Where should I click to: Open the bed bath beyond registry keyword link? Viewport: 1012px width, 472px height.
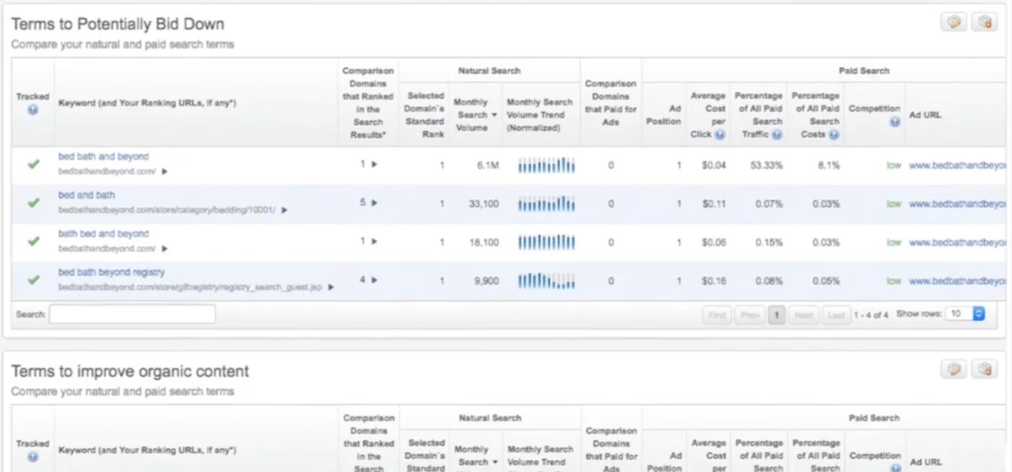point(111,273)
